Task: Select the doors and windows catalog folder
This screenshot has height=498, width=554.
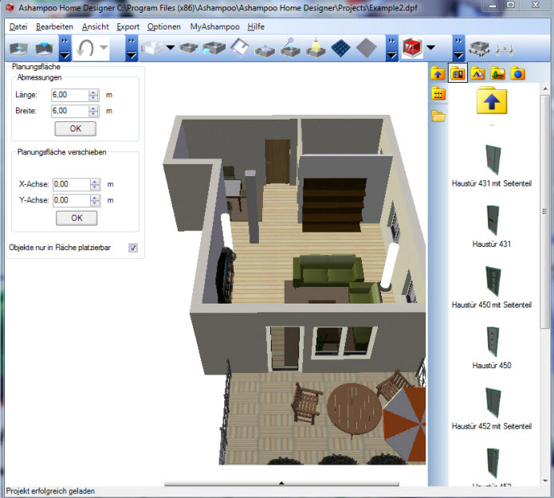Action: (x=458, y=73)
